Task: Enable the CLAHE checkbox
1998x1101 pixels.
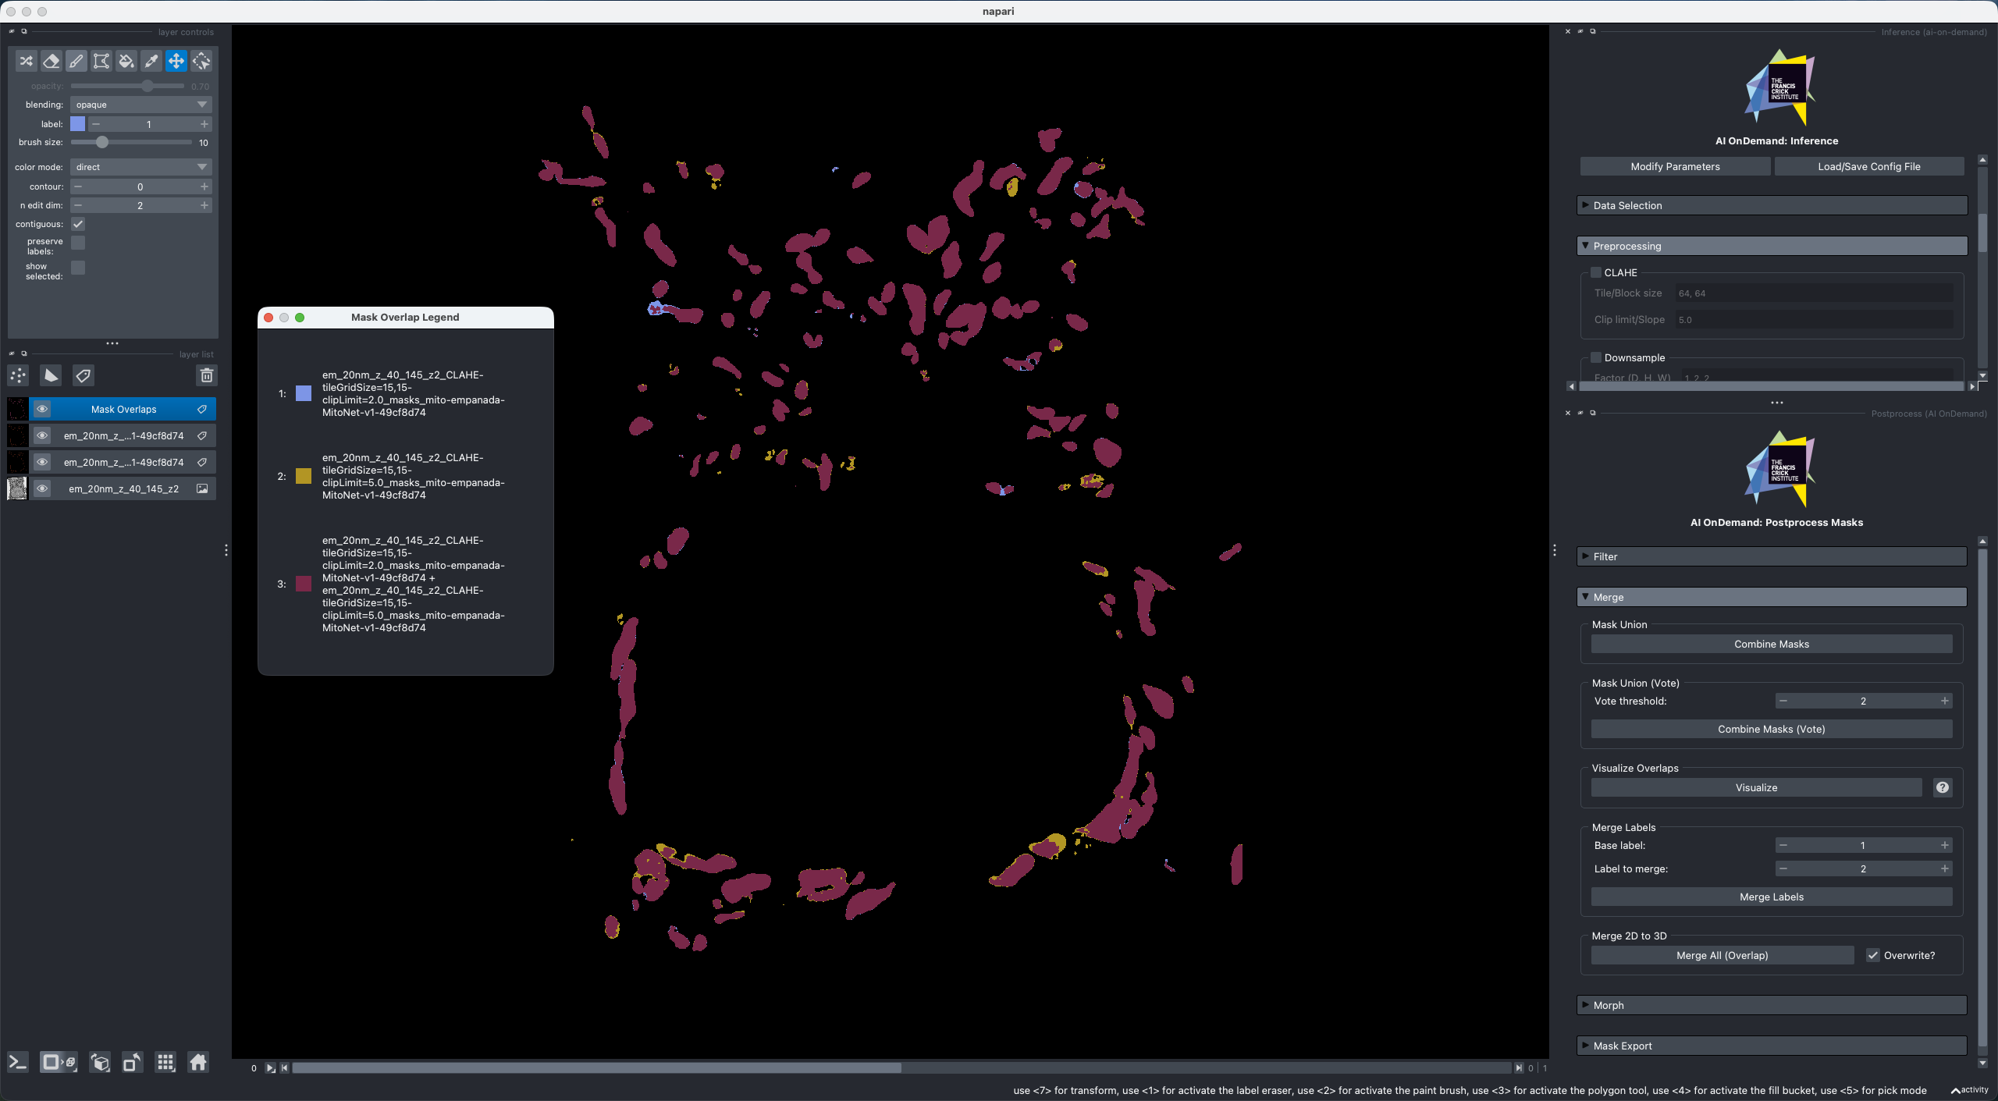Action: click(x=1596, y=272)
